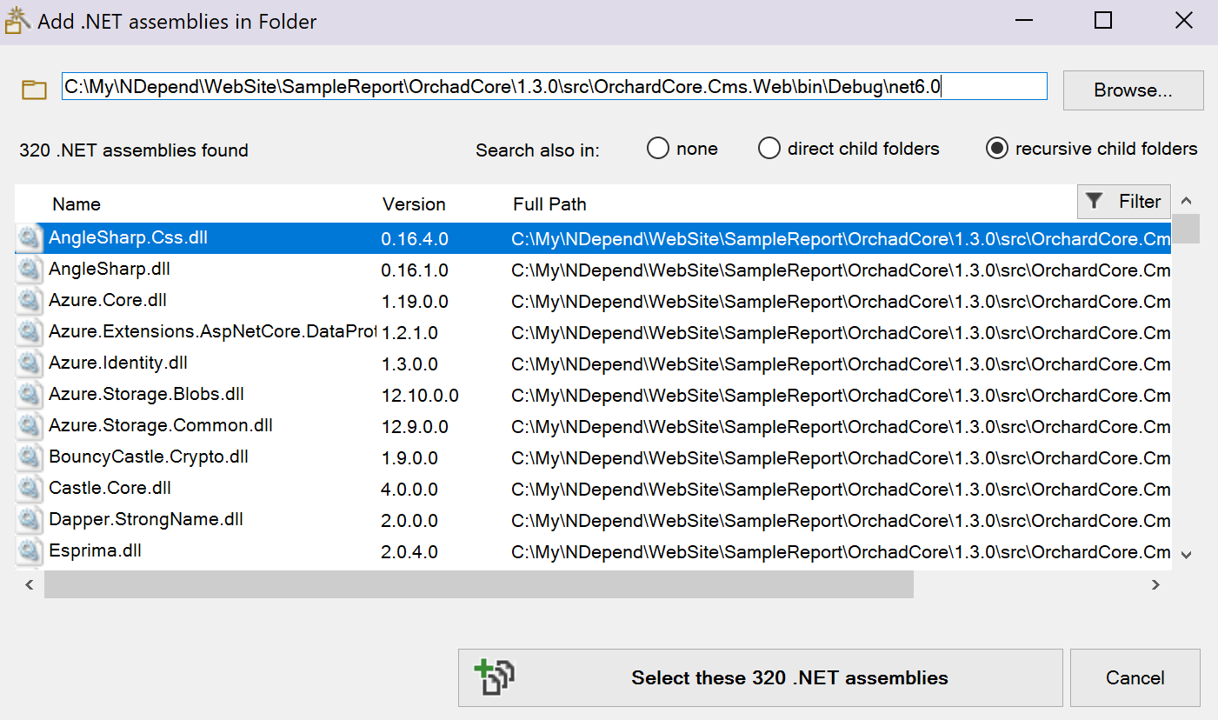Click the assembly icon next to Azure.Core.dll
The width and height of the screenshot is (1218, 720).
pos(30,301)
